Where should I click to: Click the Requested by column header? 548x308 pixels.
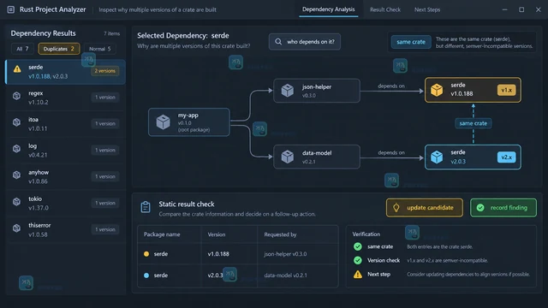280,234
